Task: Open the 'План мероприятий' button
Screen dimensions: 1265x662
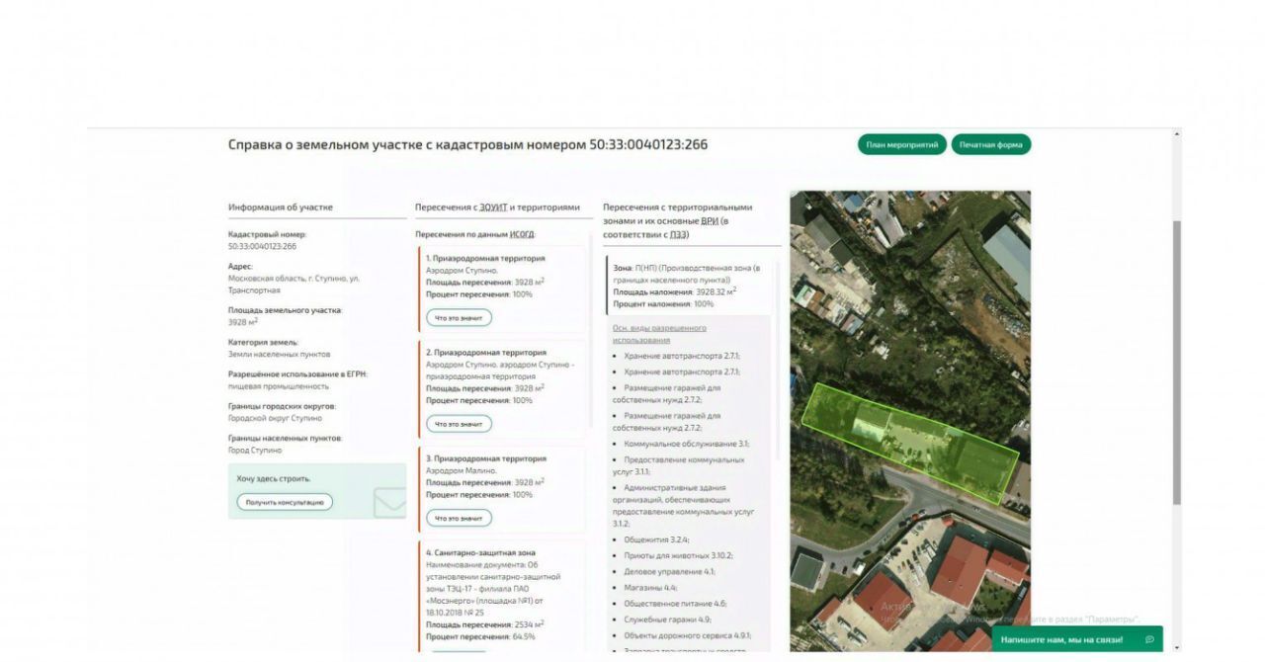Action: click(901, 144)
